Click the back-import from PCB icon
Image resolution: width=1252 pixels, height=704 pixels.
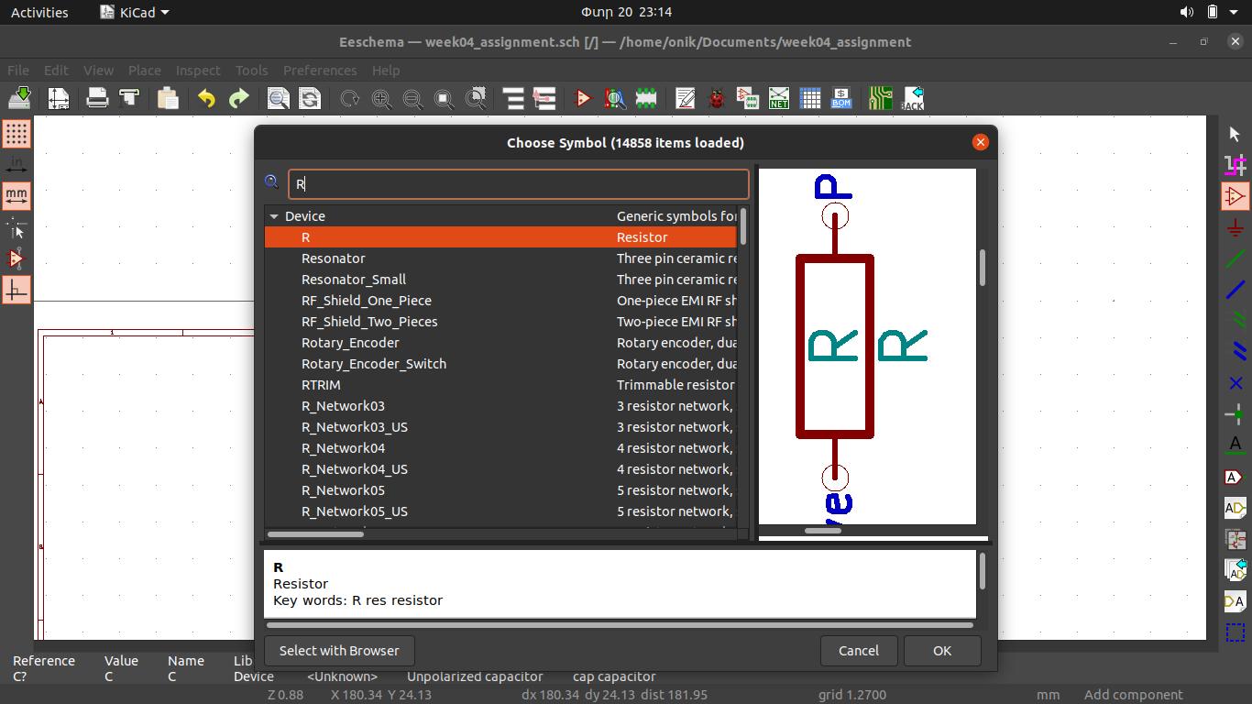[x=913, y=98]
